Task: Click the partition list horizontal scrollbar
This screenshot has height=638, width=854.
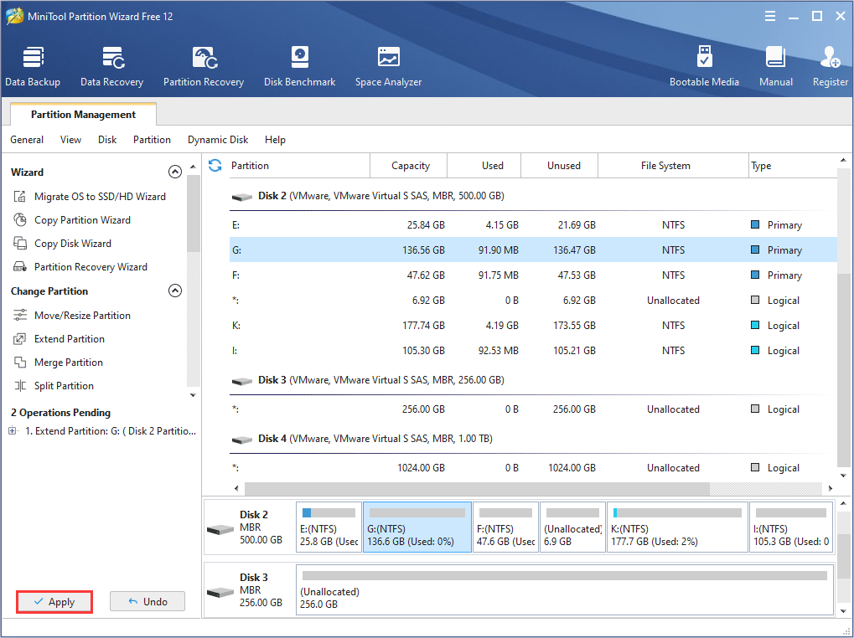Action: coord(477,488)
